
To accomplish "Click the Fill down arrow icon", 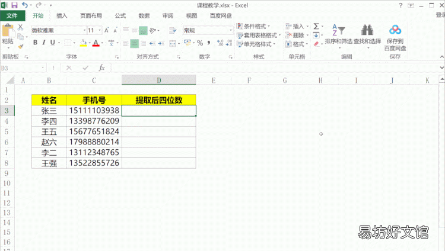I will click(x=316, y=35).
